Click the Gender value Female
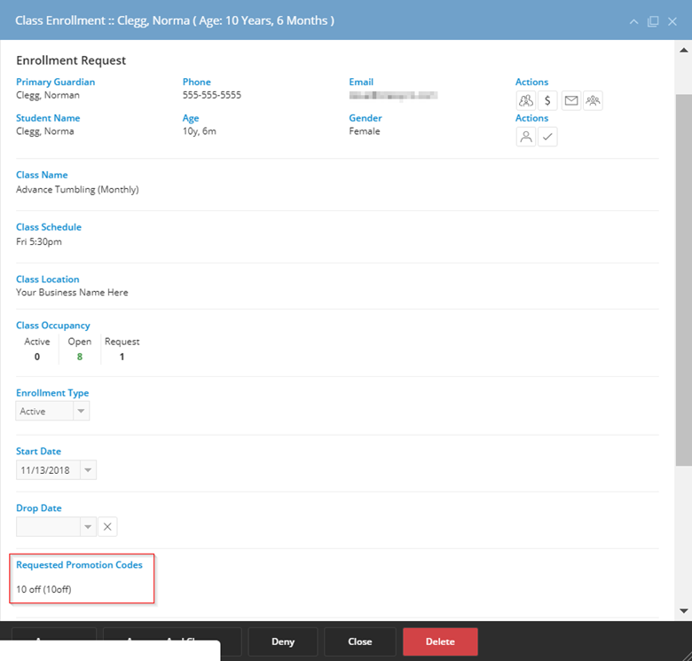Screen dimensions: 692x661 tap(365, 131)
